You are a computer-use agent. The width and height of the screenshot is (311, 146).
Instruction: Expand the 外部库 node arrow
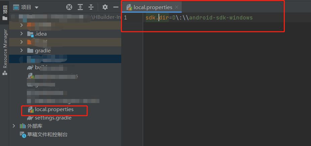pyautogui.click(x=14, y=126)
